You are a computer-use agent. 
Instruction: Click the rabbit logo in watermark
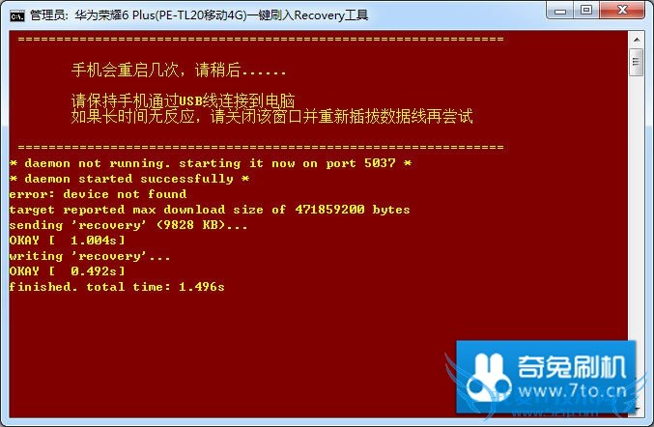pyautogui.click(x=487, y=378)
